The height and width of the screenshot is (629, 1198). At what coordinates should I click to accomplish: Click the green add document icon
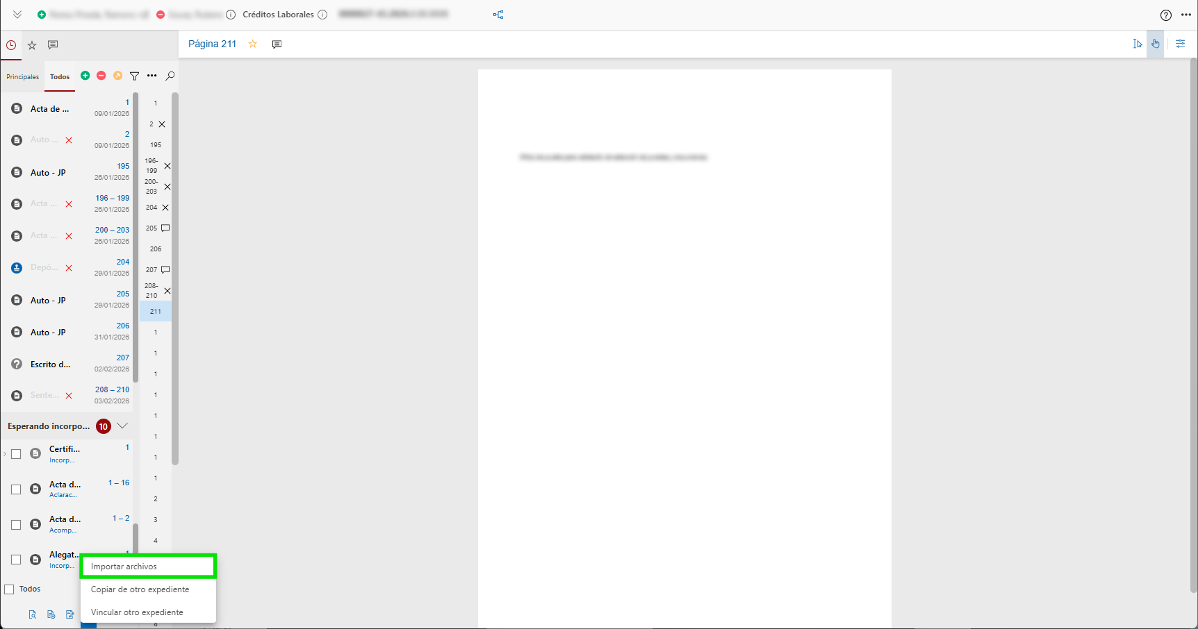pos(85,76)
